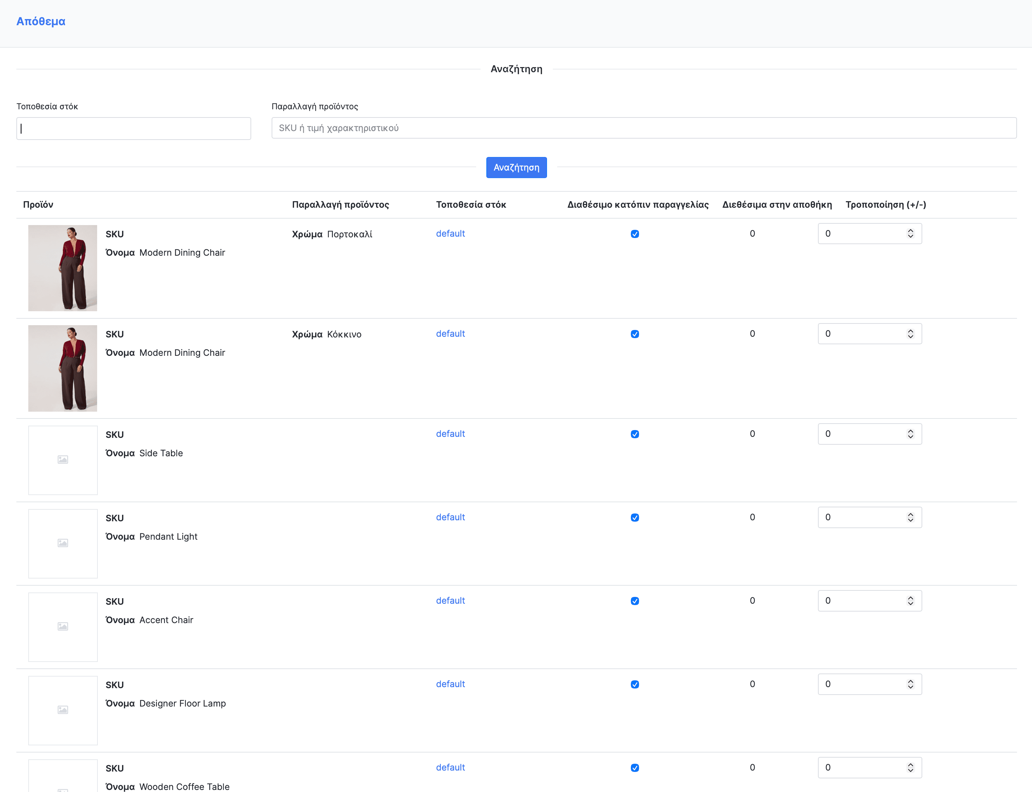Click the Accent Chair placeholder image icon

[63, 627]
